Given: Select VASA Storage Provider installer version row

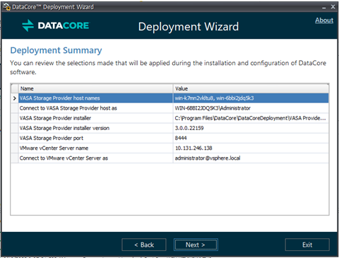Looking at the screenshot, I should pyautogui.click(x=169, y=128).
